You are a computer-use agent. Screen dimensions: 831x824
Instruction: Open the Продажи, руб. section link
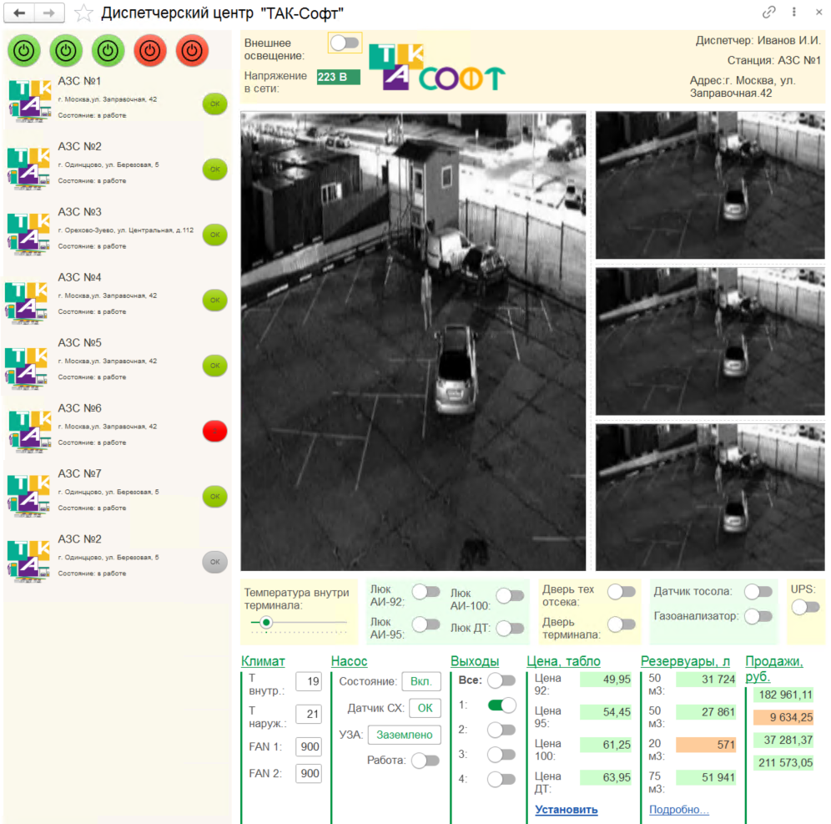click(x=774, y=669)
